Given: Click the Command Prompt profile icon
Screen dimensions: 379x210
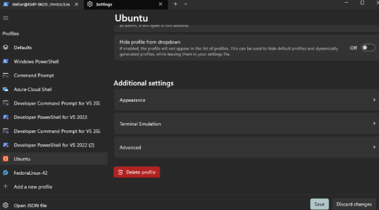Looking at the screenshot, I should click(x=6, y=75).
